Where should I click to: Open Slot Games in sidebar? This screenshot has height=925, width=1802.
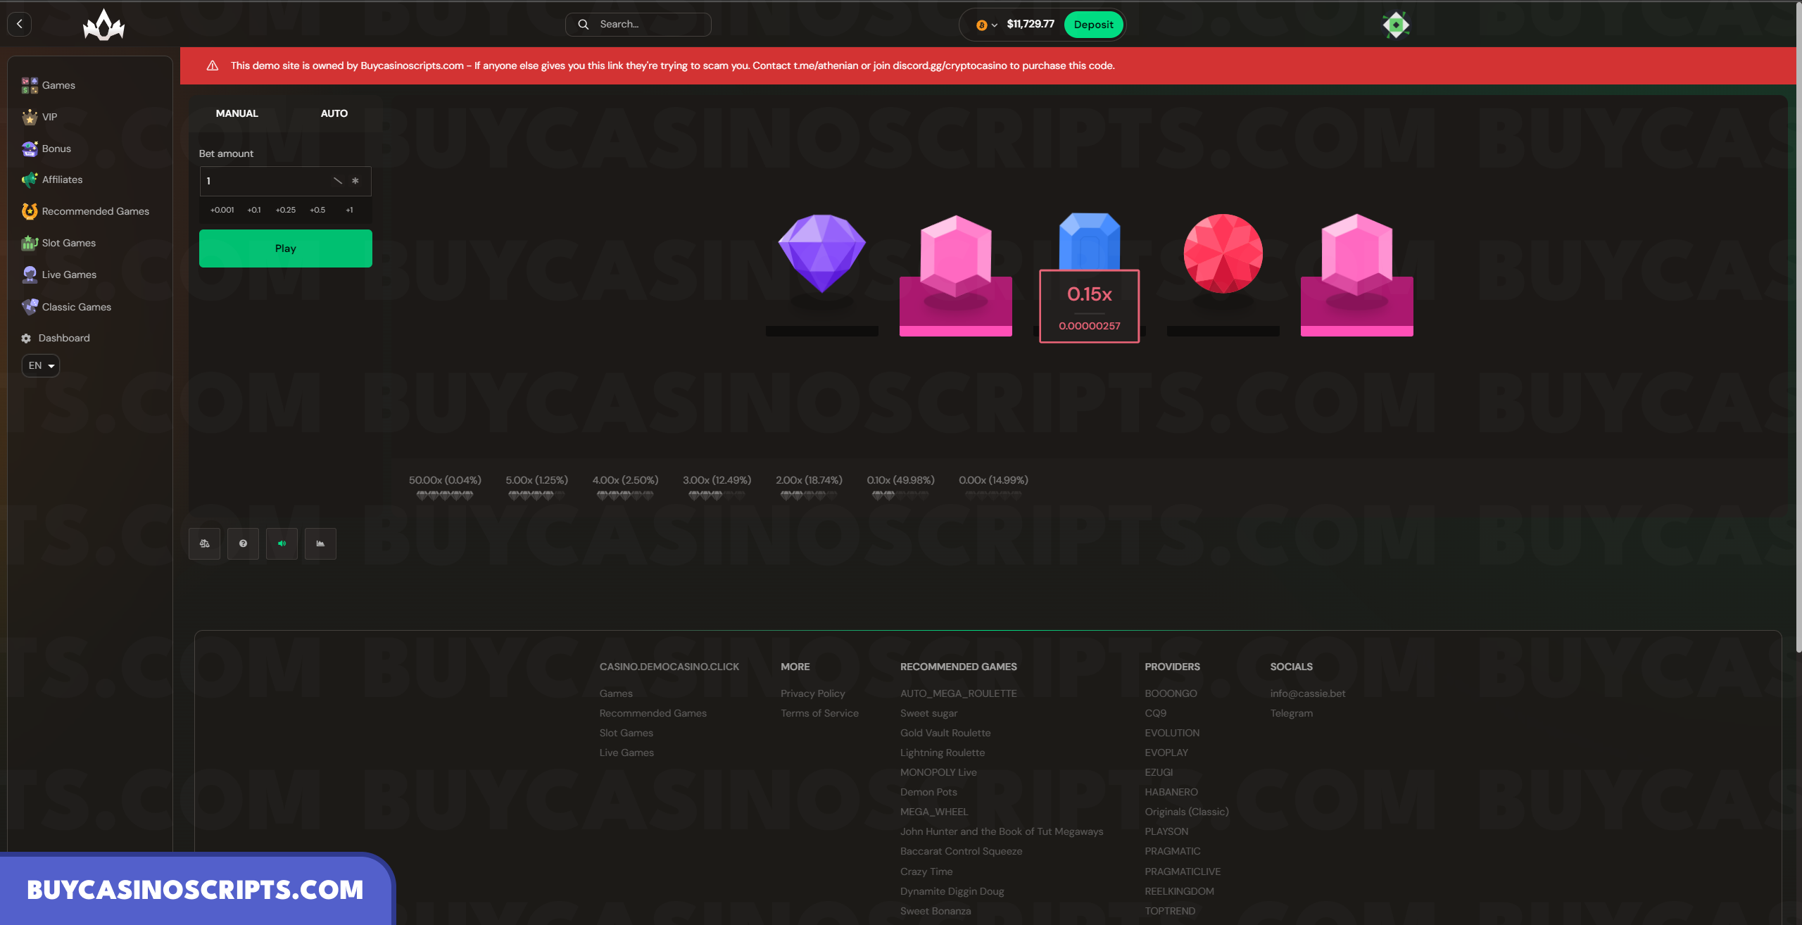[x=68, y=243]
